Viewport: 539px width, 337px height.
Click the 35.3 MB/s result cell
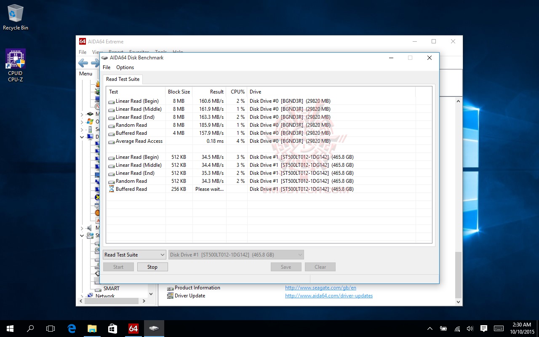point(213,173)
